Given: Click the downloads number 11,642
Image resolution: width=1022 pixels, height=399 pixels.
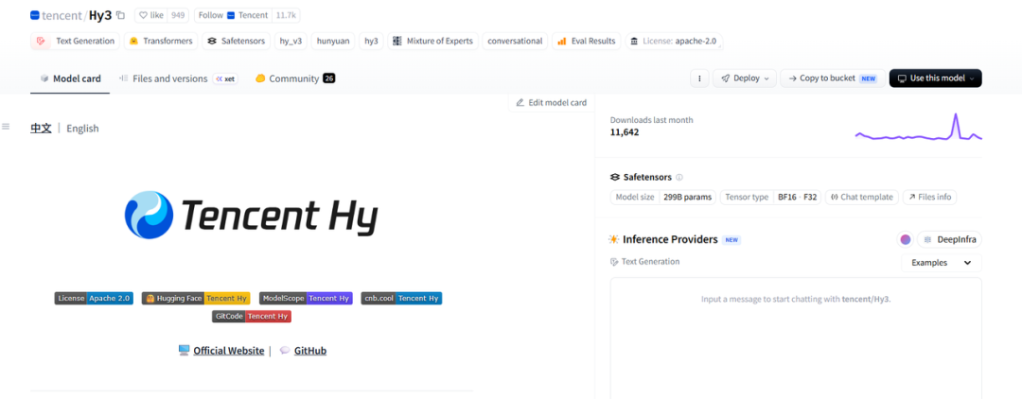Looking at the screenshot, I should pyautogui.click(x=625, y=132).
